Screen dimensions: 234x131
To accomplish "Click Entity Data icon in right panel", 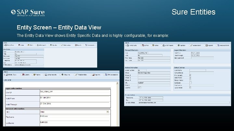I will (128, 45).
